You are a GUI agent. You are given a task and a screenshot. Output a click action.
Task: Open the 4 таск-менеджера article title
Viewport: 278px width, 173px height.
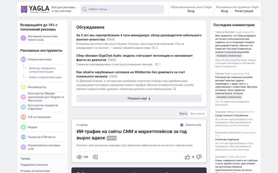[139, 37]
